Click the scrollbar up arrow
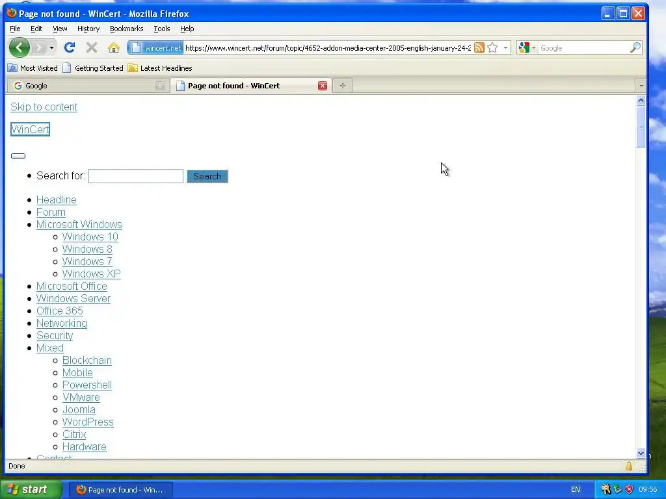 tap(641, 101)
